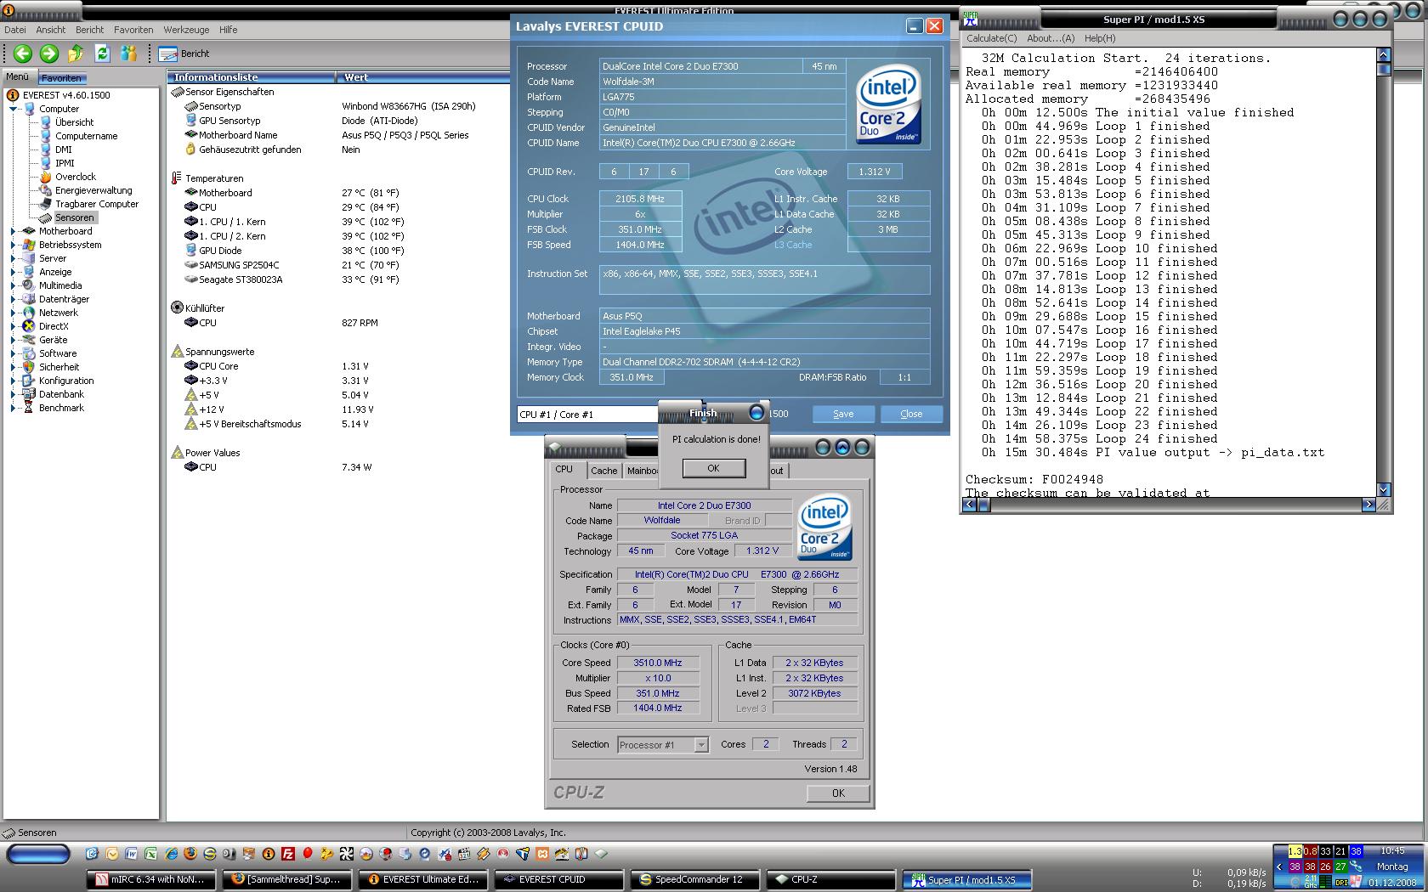Refresh the EVEREST sensor page
Image resolution: width=1428 pixels, height=892 pixels.
coord(102,54)
